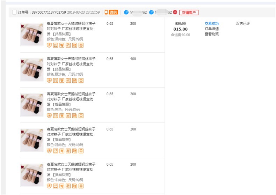276x195 pixels.
Task: Click the 赔 icon in 豆沙色 row
Action: (x=75, y=81)
